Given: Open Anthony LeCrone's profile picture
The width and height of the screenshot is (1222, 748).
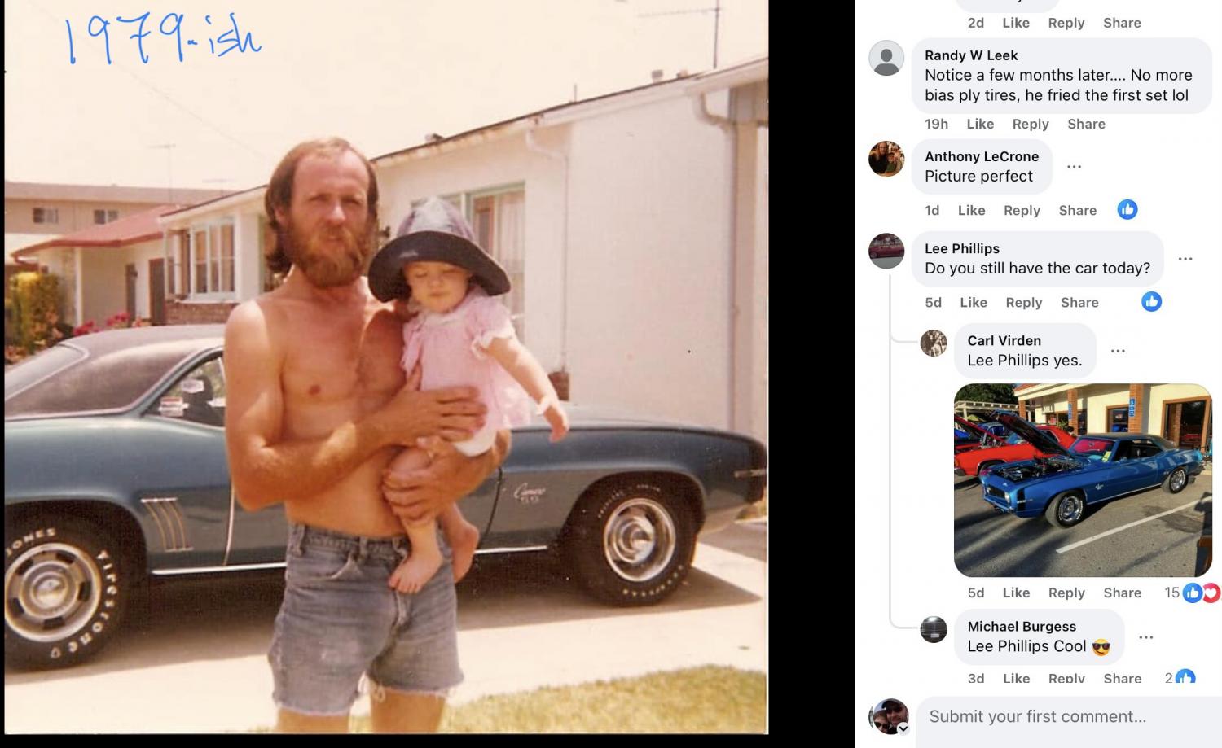Looking at the screenshot, I should pos(886,159).
